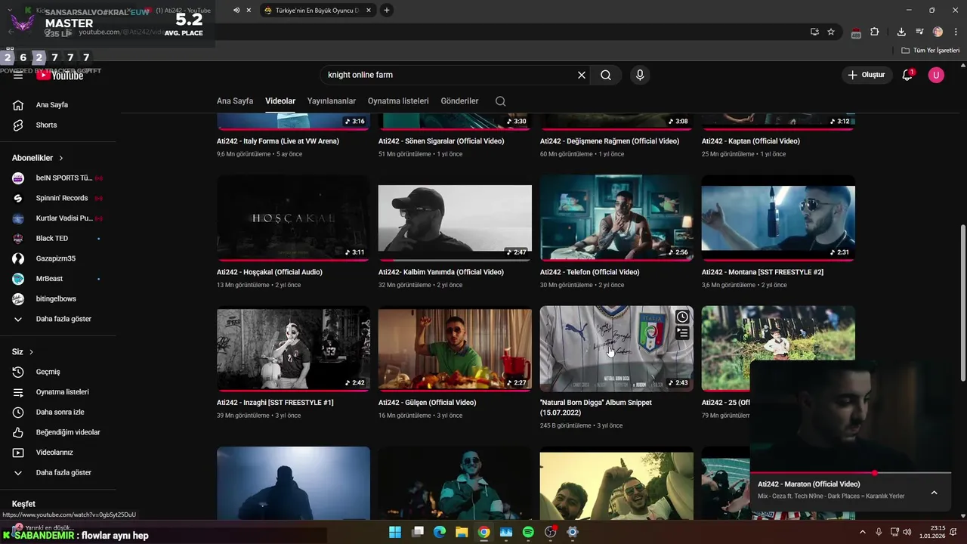Expand miniplayer queue chevron
This screenshot has width=967, height=544.
coord(934,493)
